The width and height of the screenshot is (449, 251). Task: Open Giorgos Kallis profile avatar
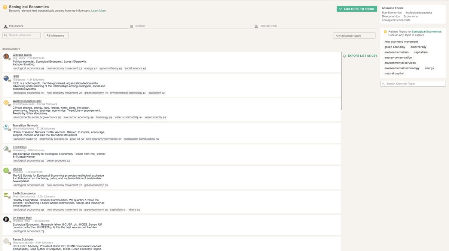click(x=6, y=56)
